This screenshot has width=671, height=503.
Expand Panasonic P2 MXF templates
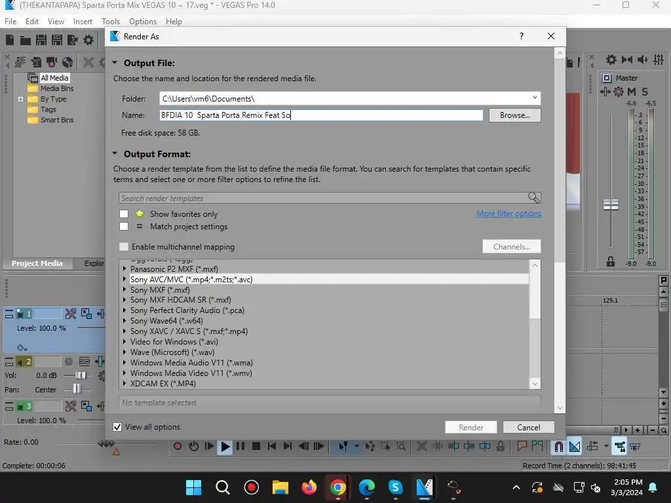(x=125, y=269)
